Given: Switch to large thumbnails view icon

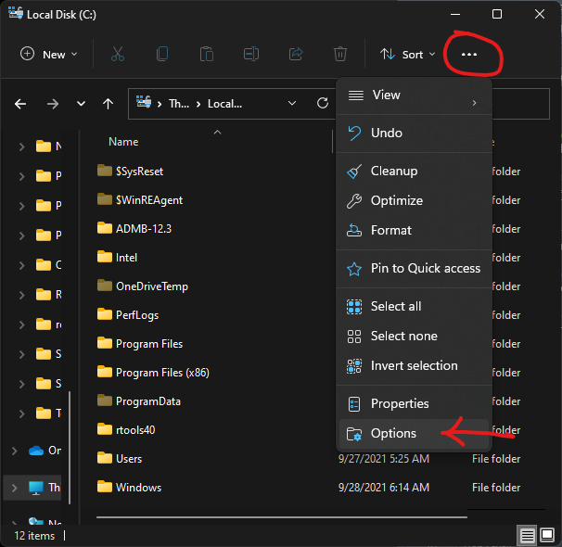Looking at the screenshot, I should [x=547, y=536].
